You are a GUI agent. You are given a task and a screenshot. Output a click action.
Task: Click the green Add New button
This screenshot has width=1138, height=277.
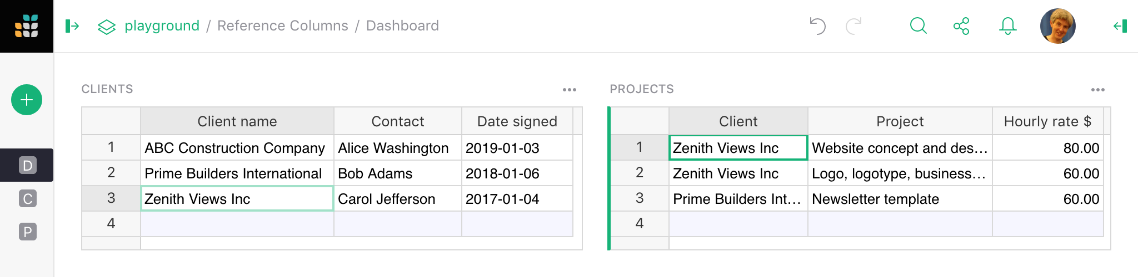coord(27,100)
